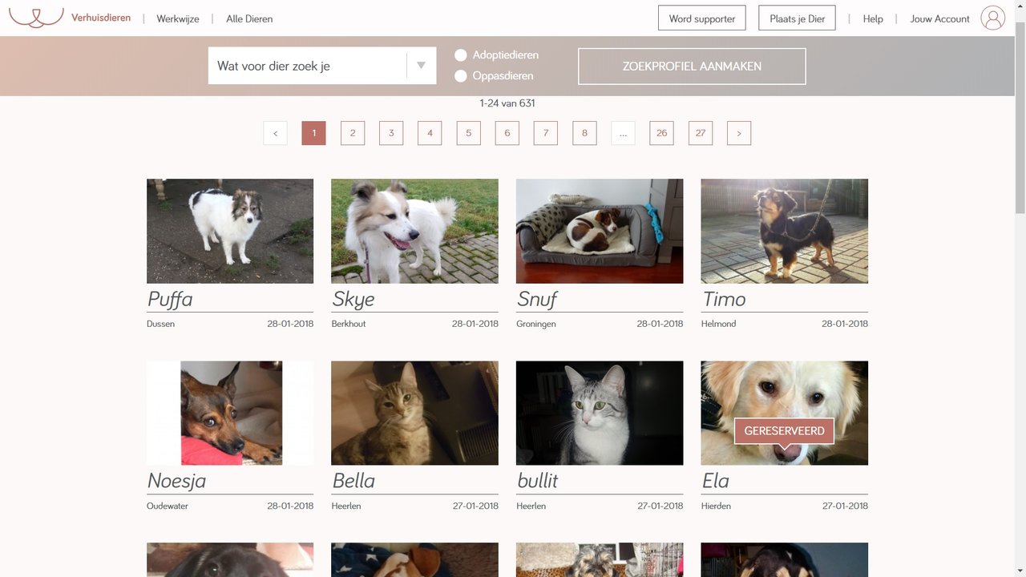Click the pagination ellipsis box

coord(623,133)
